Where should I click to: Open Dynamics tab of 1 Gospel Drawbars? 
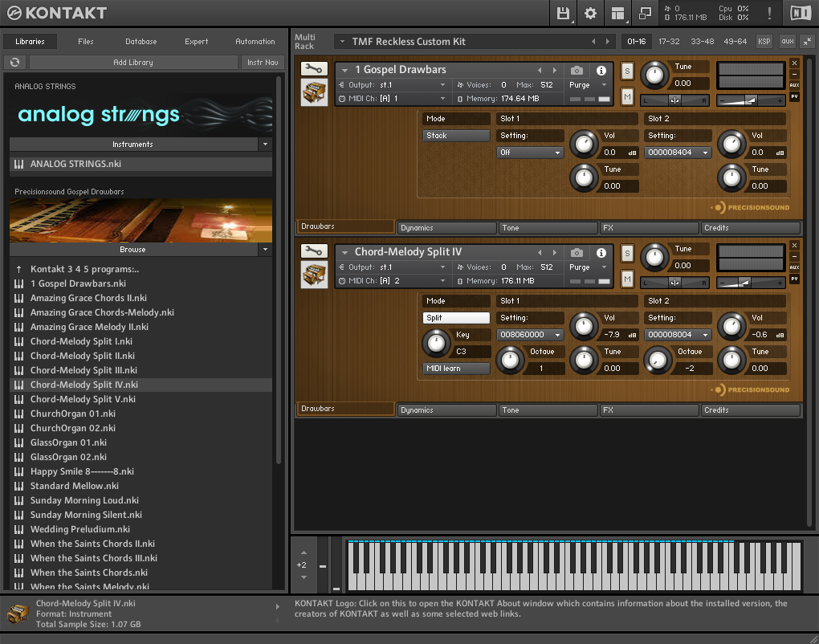point(446,228)
